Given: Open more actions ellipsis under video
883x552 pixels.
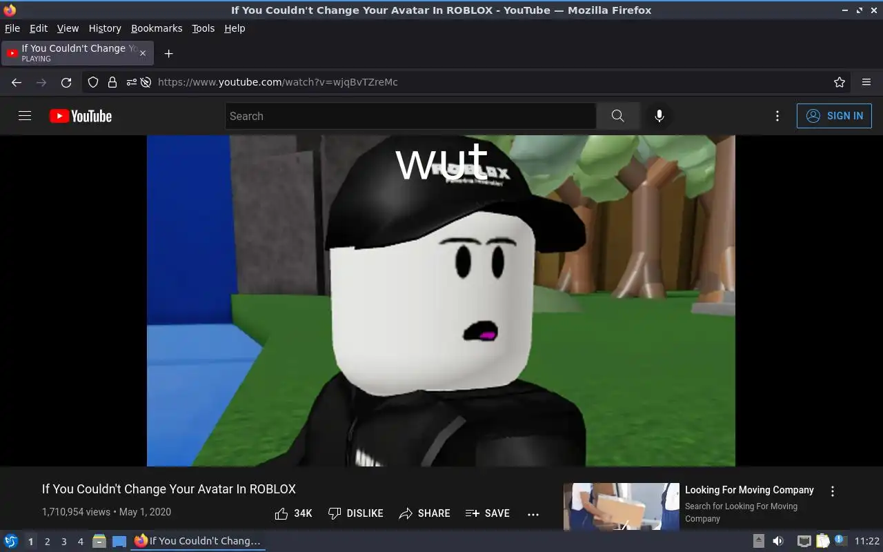Looking at the screenshot, I should tap(533, 514).
